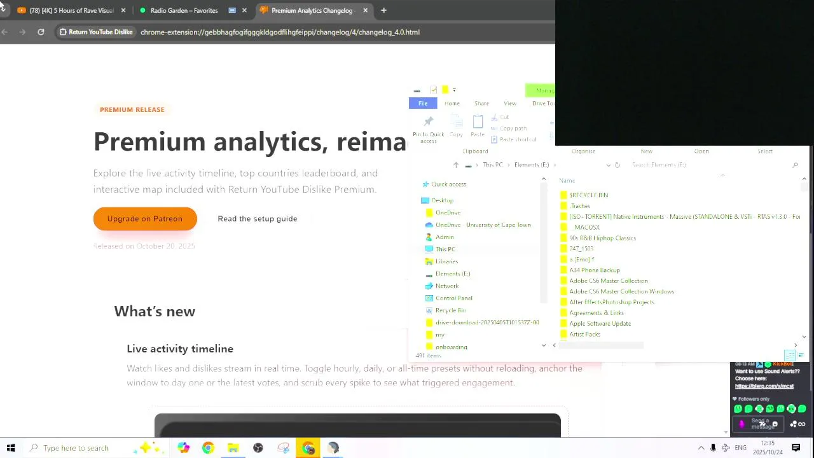Switch to the 5 Hours of Rave Visuals tab
Viewport: 814px width, 458px height.
point(71,10)
